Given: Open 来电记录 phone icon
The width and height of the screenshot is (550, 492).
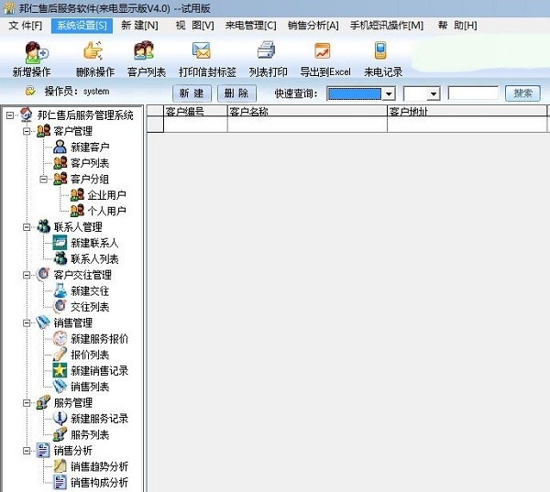Looking at the screenshot, I should (x=380, y=50).
